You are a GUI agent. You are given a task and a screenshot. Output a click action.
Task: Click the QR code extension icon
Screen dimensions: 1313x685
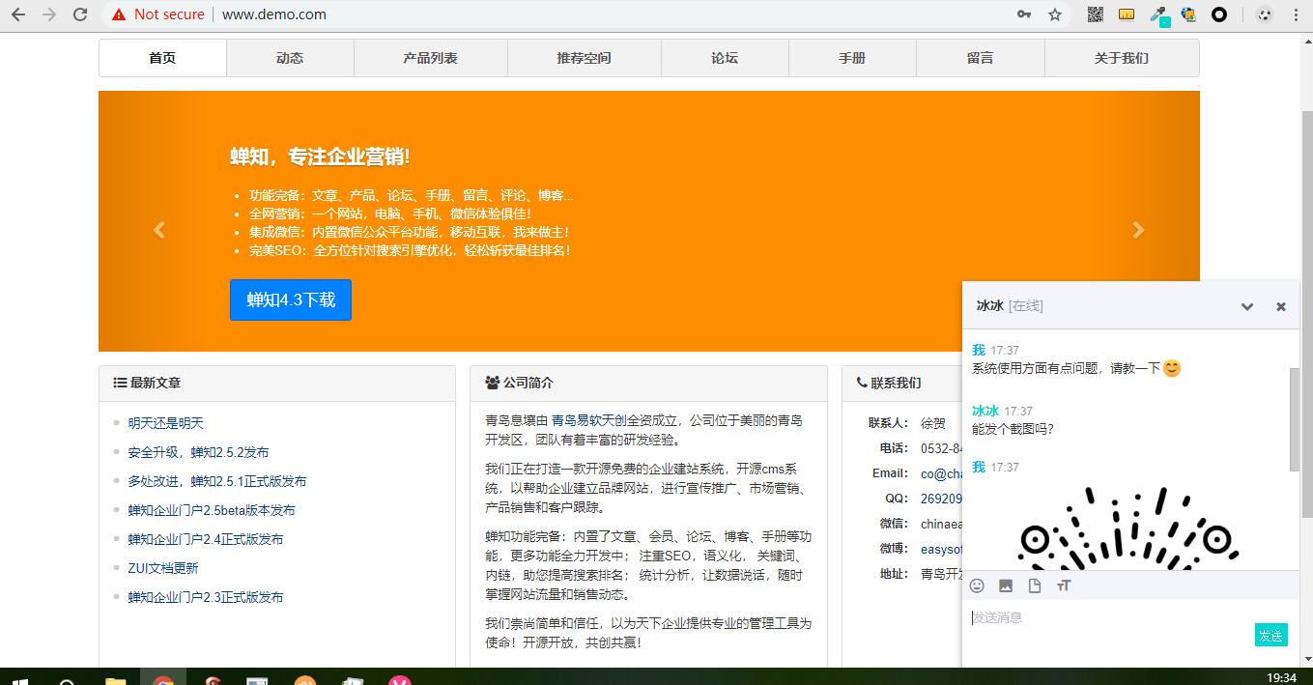tap(1096, 14)
